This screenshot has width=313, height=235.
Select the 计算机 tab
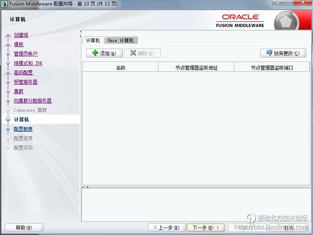point(93,40)
